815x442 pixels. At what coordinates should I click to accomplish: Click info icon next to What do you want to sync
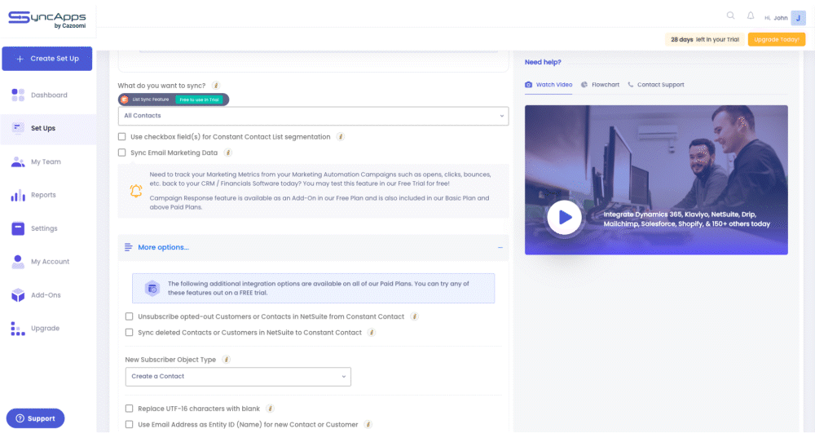216,86
